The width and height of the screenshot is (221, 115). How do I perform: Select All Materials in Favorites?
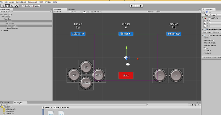click(10, 109)
